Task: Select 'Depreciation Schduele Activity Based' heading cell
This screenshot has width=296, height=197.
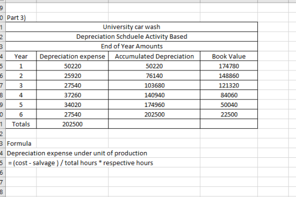Action: click(132, 37)
